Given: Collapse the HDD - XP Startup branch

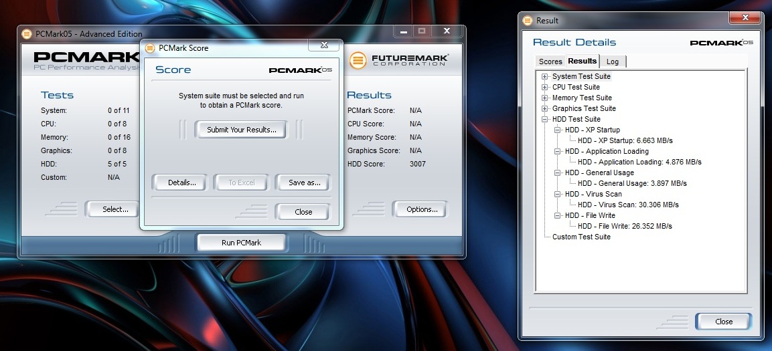Looking at the screenshot, I should tap(557, 130).
